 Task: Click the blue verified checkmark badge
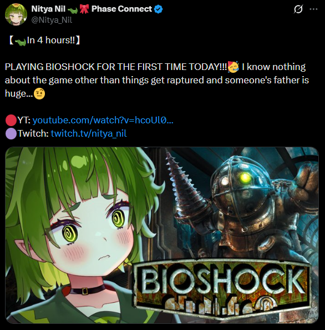click(x=158, y=9)
